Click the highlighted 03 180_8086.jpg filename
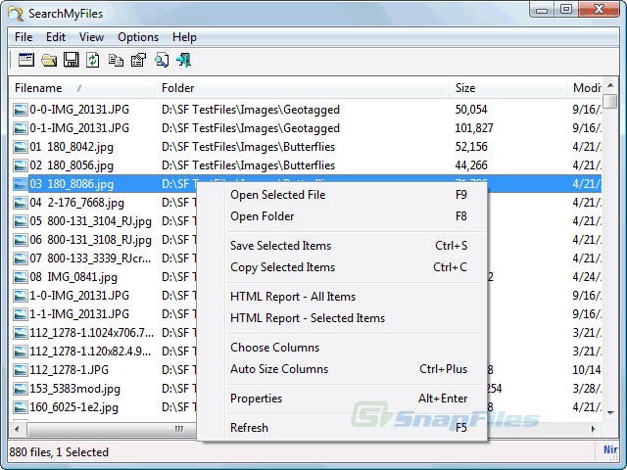The height and width of the screenshot is (470, 627). click(72, 184)
